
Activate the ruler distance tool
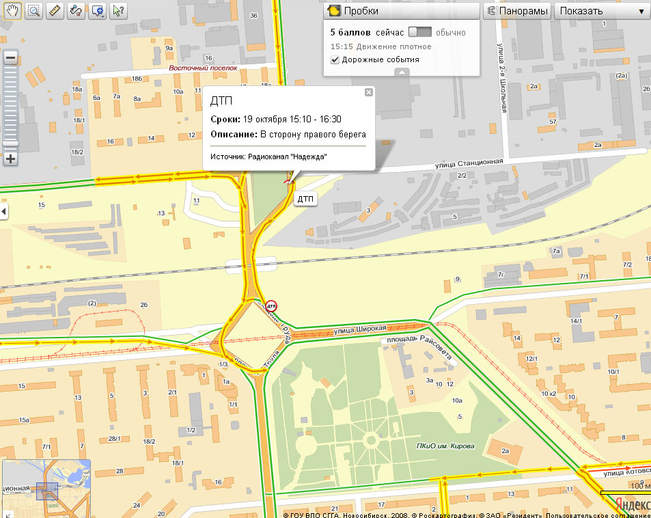pos(55,11)
